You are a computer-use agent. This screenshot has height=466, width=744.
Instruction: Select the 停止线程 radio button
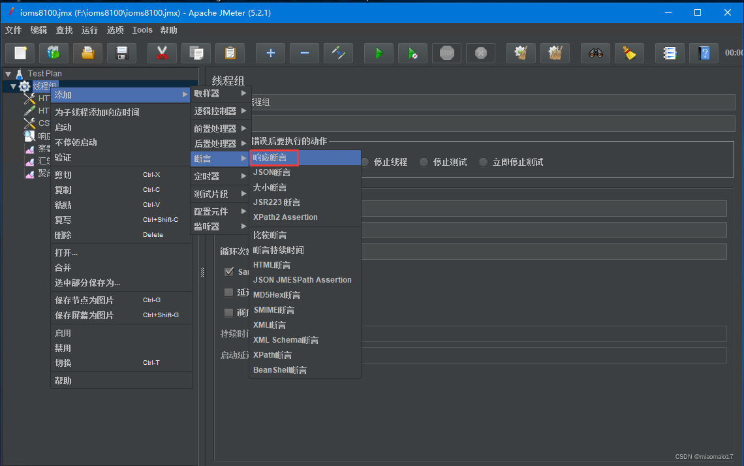click(x=365, y=163)
